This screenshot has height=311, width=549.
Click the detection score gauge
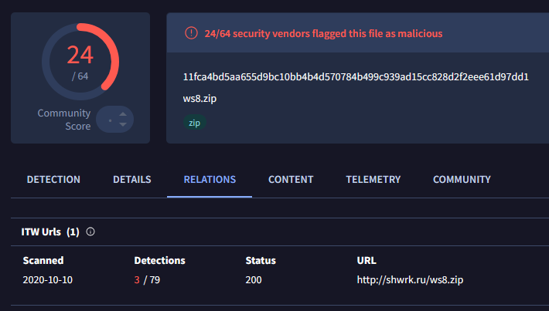pyautogui.click(x=80, y=62)
